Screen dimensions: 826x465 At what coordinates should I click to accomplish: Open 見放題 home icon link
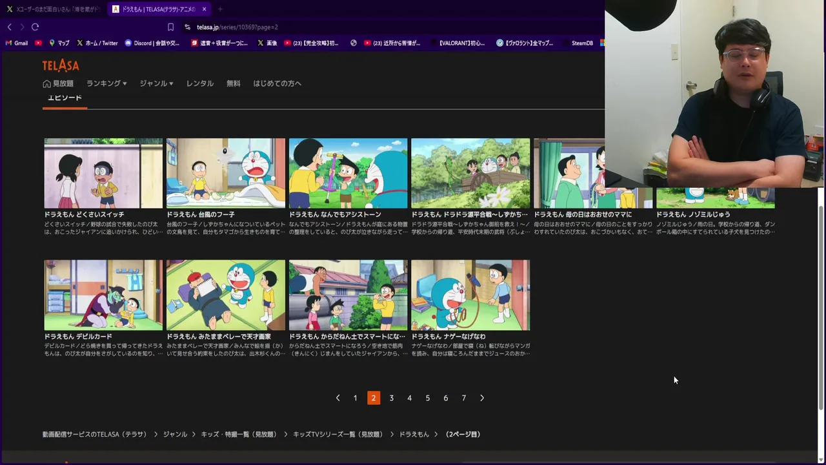click(58, 83)
